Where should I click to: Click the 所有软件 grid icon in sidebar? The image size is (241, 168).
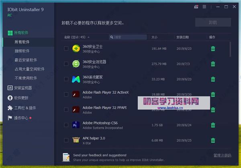point(10,33)
